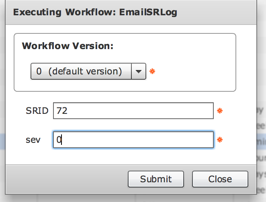The height and width of the screenshot is (202, 266).
Task: Close the Executing Workflow dialog via Close button
Action: click(x=220, y=179)
